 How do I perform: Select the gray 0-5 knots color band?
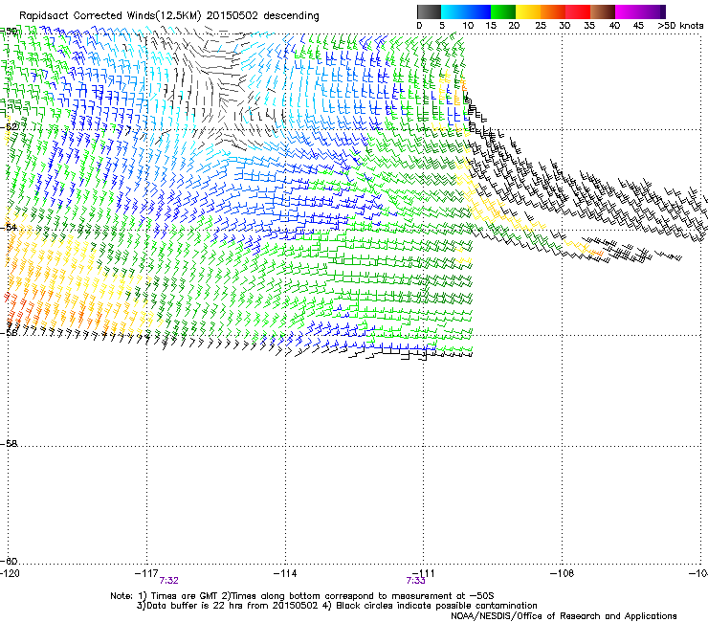point(429,11)
